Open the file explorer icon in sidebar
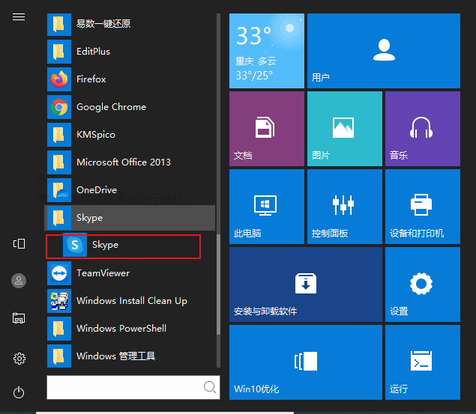The image size is (476, 414). [x=19, y=318]
